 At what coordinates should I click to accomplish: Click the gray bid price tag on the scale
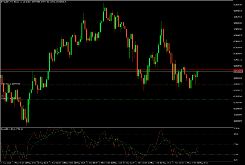[x=238, y=71]
